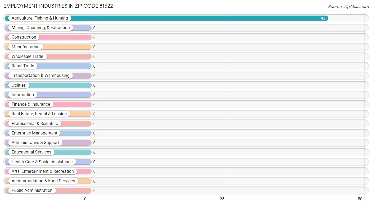Click the chart title Employment Industries in Zip Code 81522
The height and width of the screenshot is (205, 372).
pyautogui.click(x=58, y=6)
